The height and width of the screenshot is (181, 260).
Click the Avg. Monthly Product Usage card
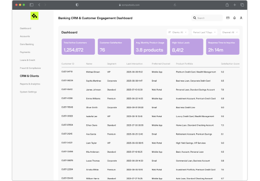tap(151, 47)
